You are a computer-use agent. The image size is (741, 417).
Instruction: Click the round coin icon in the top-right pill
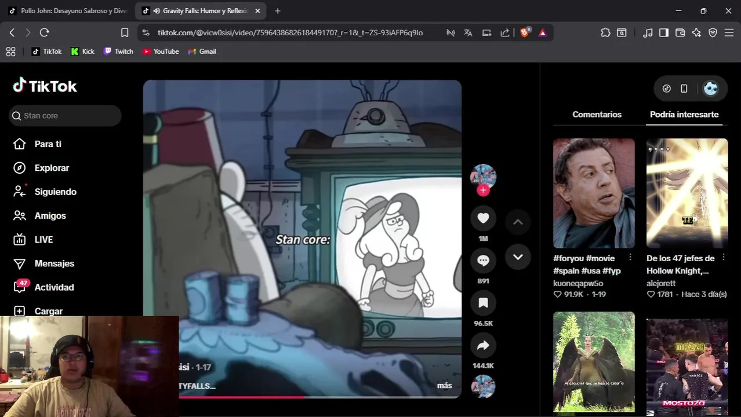pos(667,89)
